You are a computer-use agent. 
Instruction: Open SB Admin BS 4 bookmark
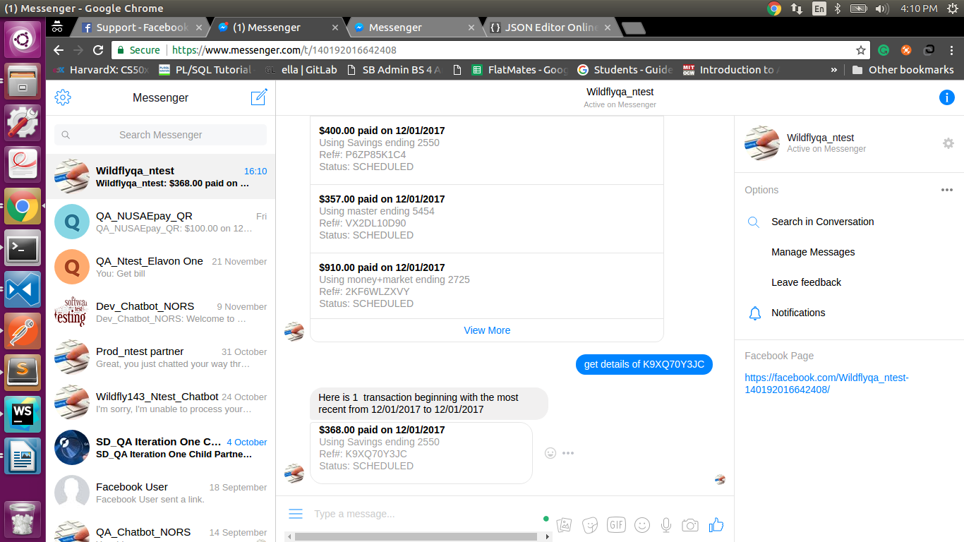coord(394,70)
